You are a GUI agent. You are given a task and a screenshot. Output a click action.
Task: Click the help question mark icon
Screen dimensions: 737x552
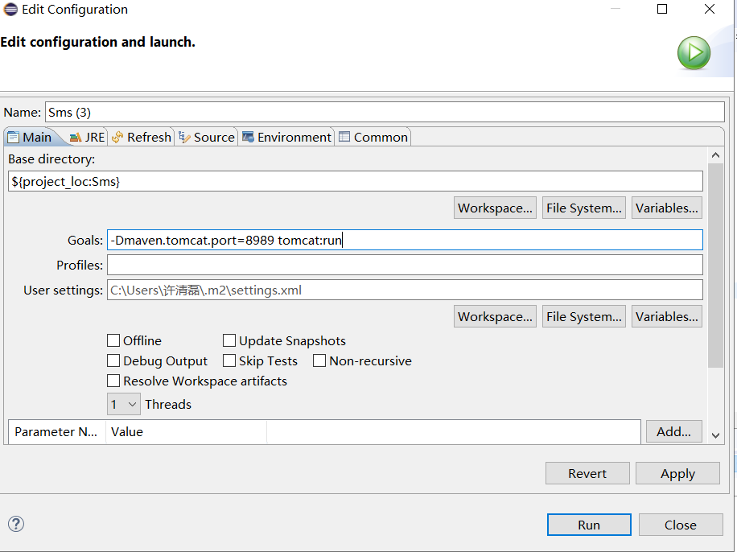pyautogui.click(x=16, y=524)
